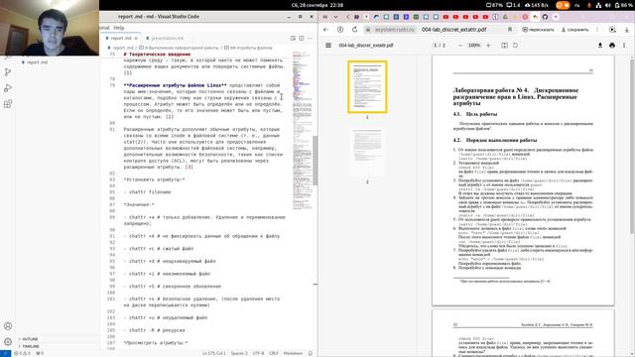Click heading 'Теоретическое введение' in editor

pyautogui.click(x=157, y=55)
